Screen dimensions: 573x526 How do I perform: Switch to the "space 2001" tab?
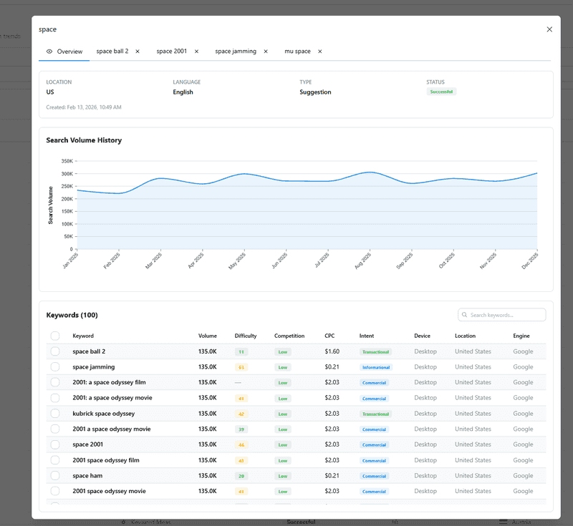[x=172, y=52]
